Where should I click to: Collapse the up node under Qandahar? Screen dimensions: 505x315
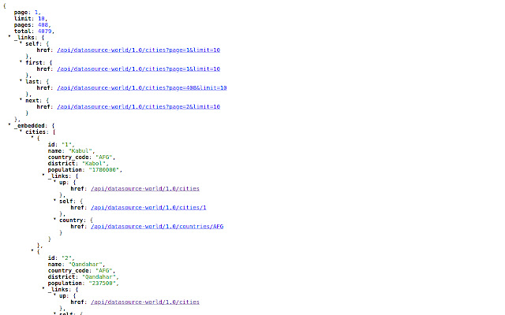tap(54, 295)
